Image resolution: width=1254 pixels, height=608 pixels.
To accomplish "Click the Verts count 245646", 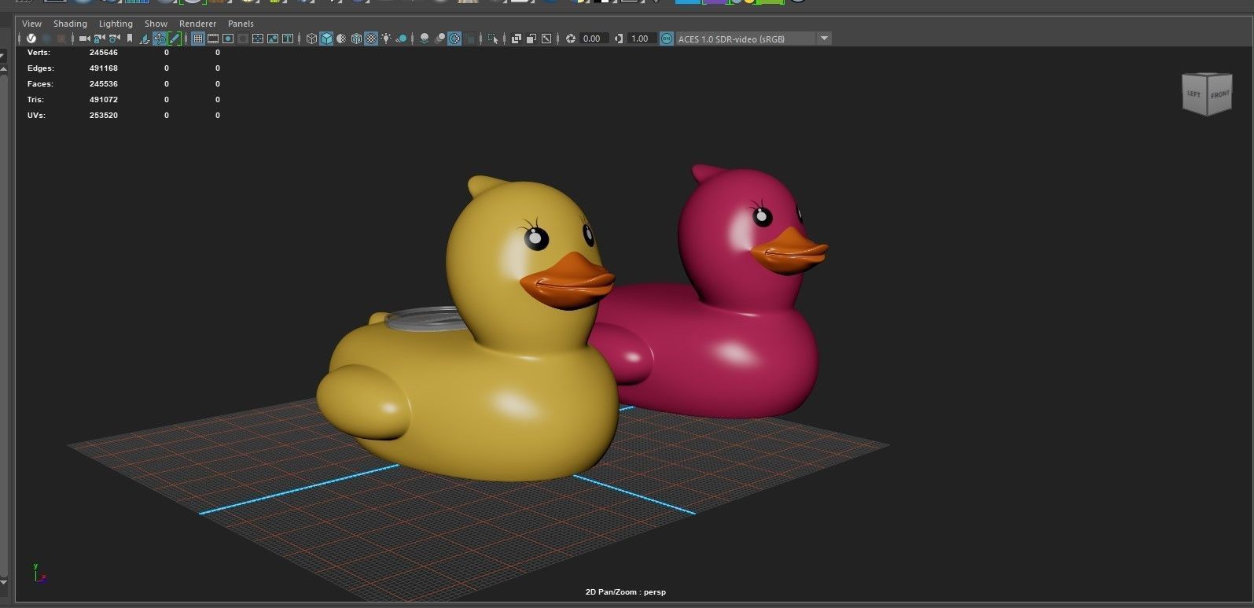I will pos(104,53).
